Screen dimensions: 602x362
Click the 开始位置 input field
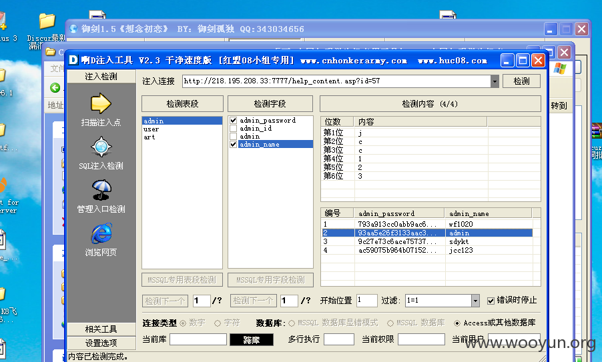366,301
